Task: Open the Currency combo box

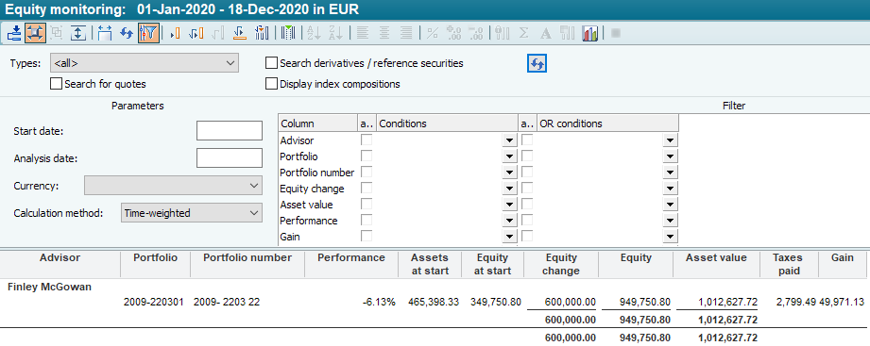Action: click(173, 186)
